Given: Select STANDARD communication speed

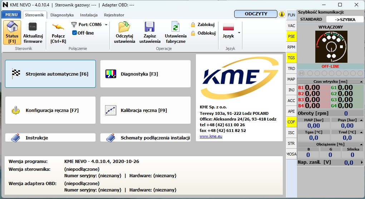Looking at the screenshot, I should pos(311,19).
